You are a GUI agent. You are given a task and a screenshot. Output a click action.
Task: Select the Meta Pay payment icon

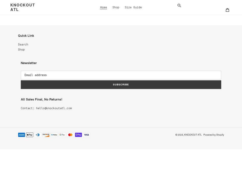pos(54,135)
